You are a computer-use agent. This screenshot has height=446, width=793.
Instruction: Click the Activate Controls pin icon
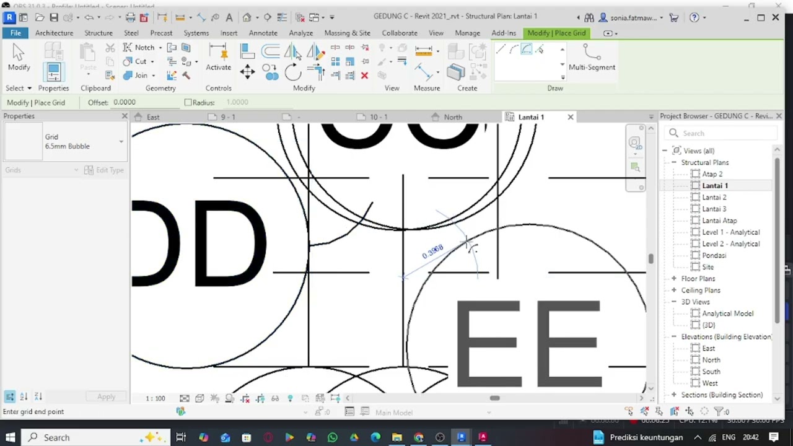click(218, 57)
